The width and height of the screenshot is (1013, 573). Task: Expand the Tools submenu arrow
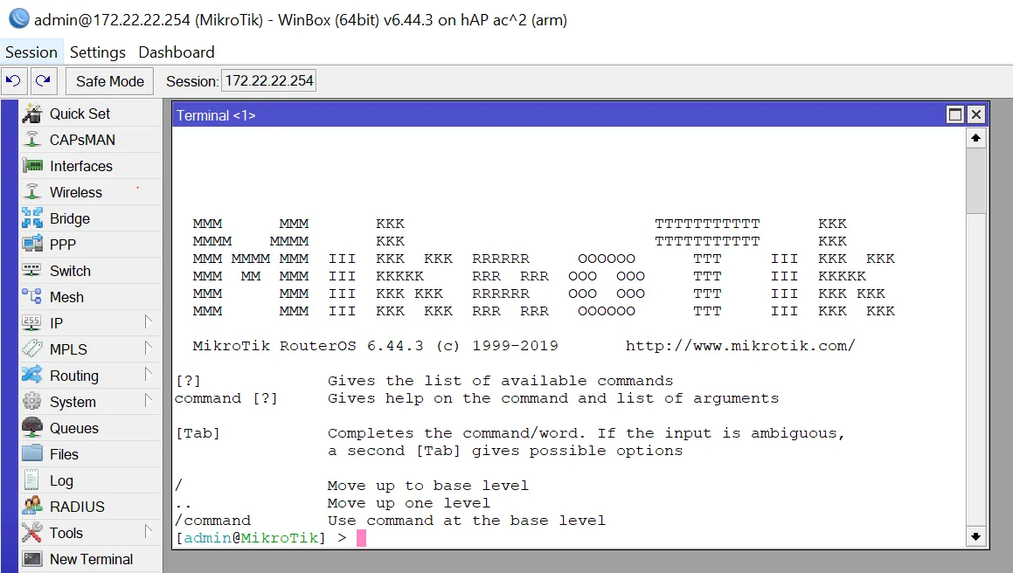click(148, 531)
